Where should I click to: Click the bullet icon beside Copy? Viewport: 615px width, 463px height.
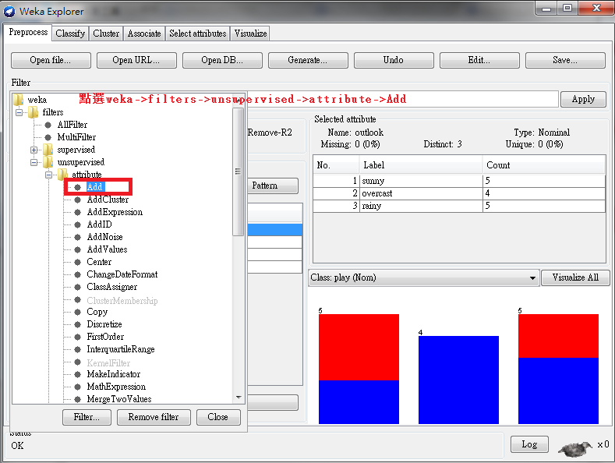pos(78,312)
